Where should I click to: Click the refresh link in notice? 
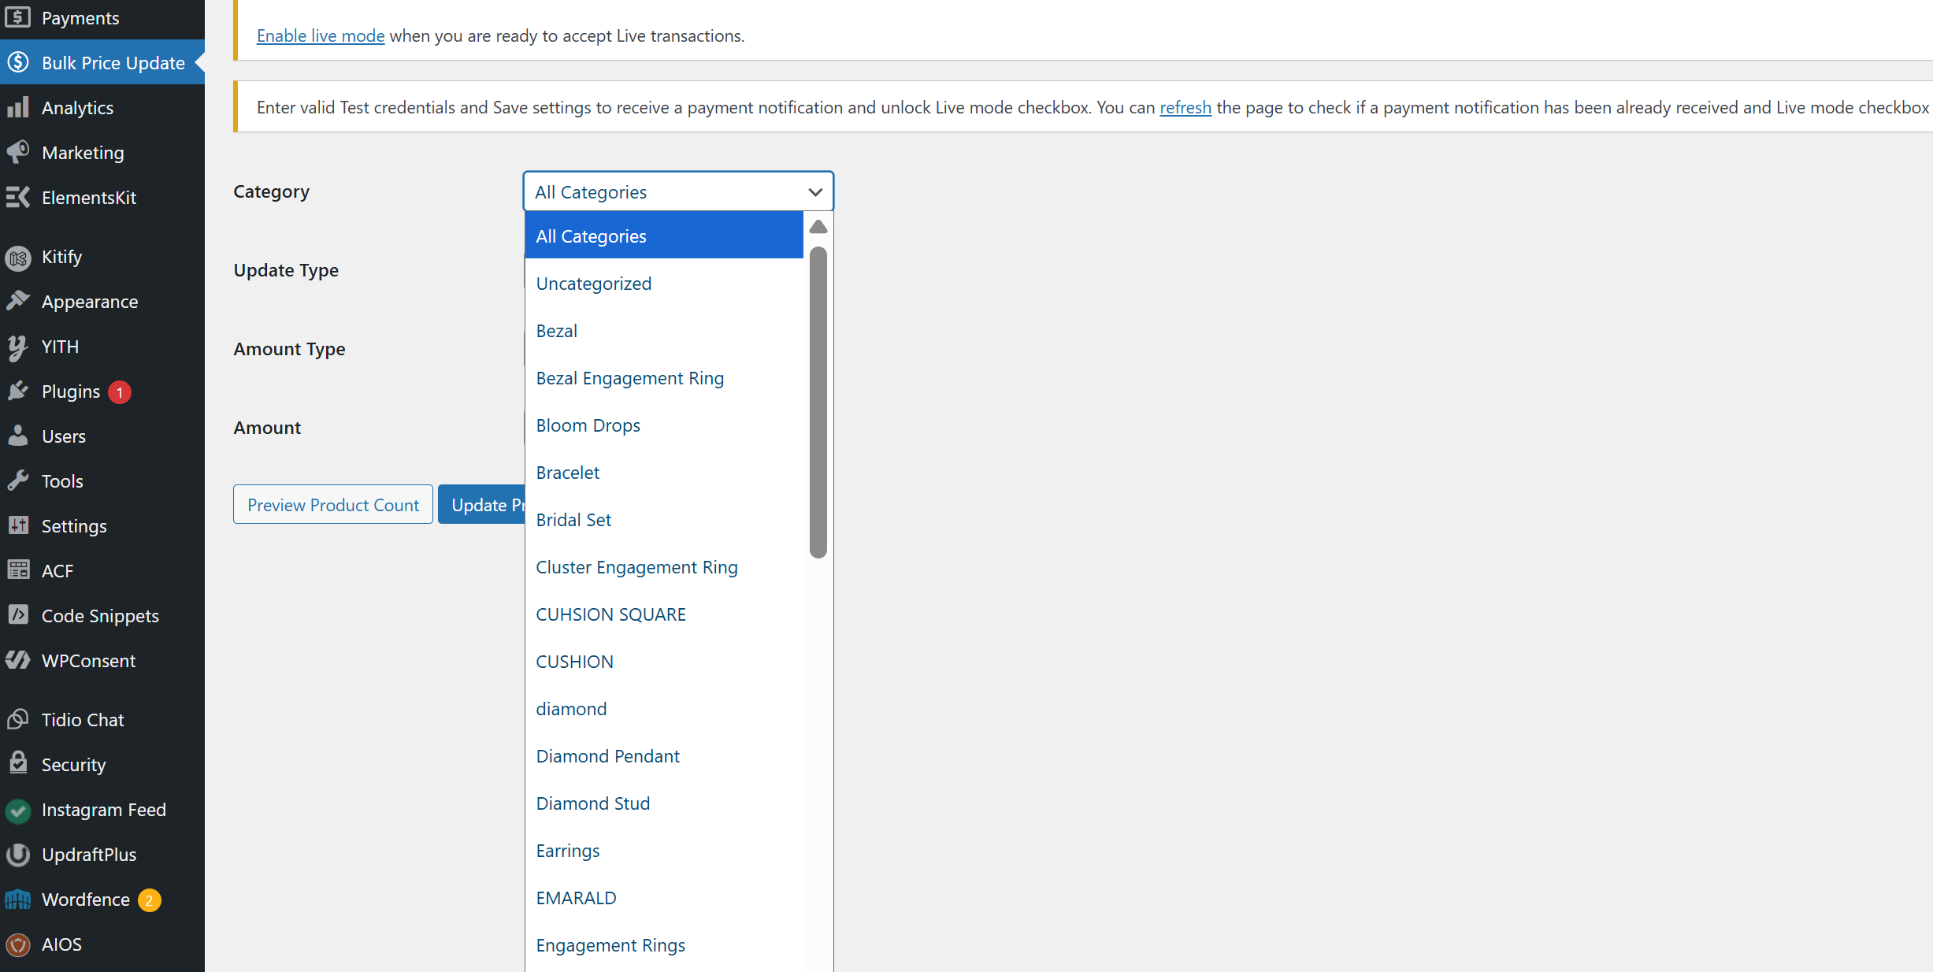(1185, 107)
